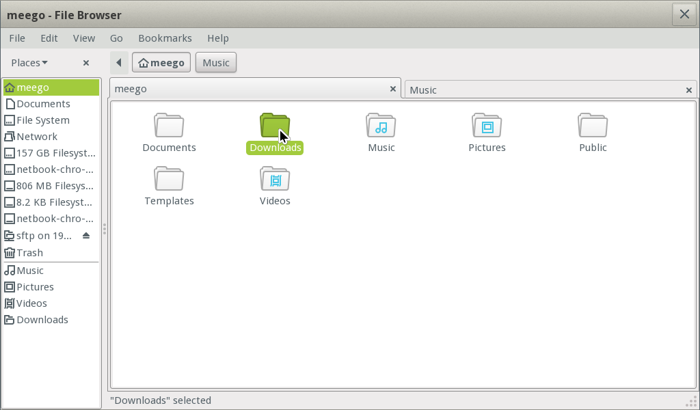700x410 pixels.
Task: Open the 8.2 KB Filesystem volume
Action: (51, 202)
